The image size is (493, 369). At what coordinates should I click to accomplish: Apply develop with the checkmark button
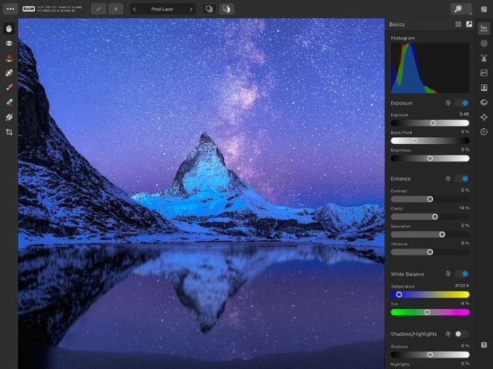click(x=99, y=9)
